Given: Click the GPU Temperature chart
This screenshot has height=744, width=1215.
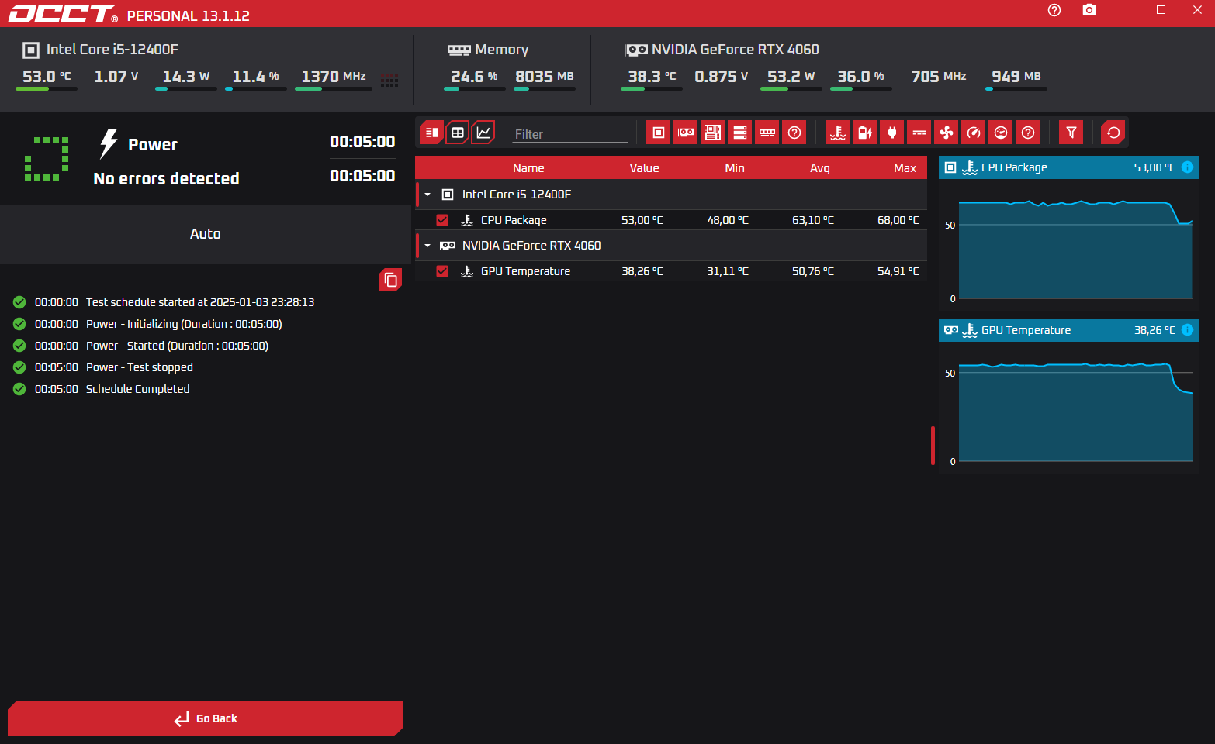Looking at the screenshot, I should click(1069, 407).
